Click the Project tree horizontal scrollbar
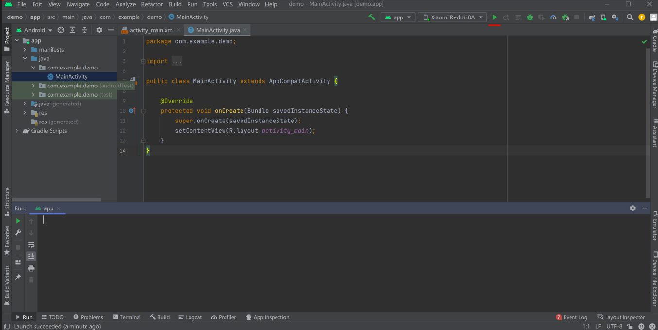 pos(56,199)
